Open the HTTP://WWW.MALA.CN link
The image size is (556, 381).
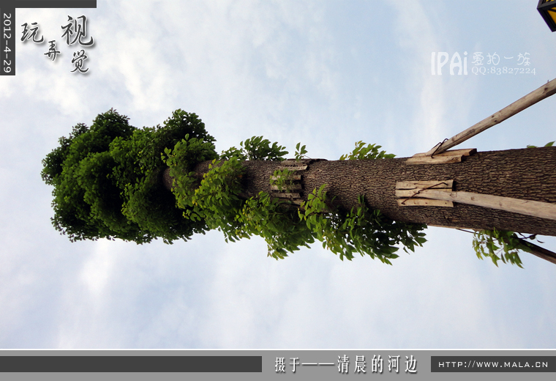click(x=492, y=364)
